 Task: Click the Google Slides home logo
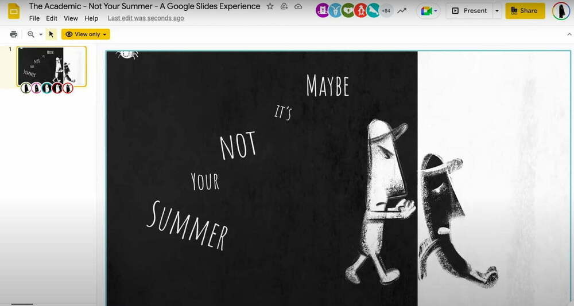[x=14, y=11]
